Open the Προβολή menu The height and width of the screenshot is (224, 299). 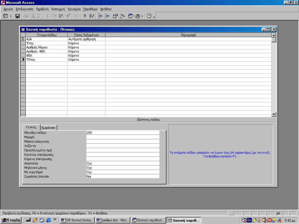[x=42, y=9]
